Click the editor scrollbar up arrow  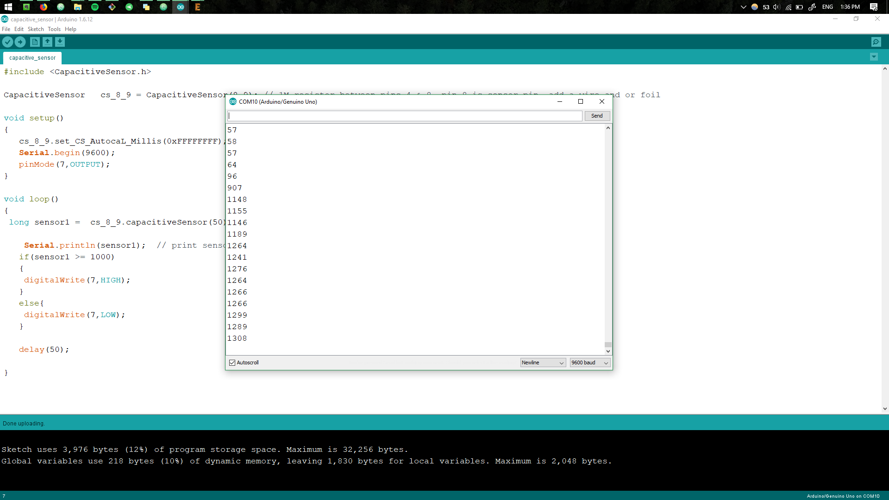click(x=885, y=69)
